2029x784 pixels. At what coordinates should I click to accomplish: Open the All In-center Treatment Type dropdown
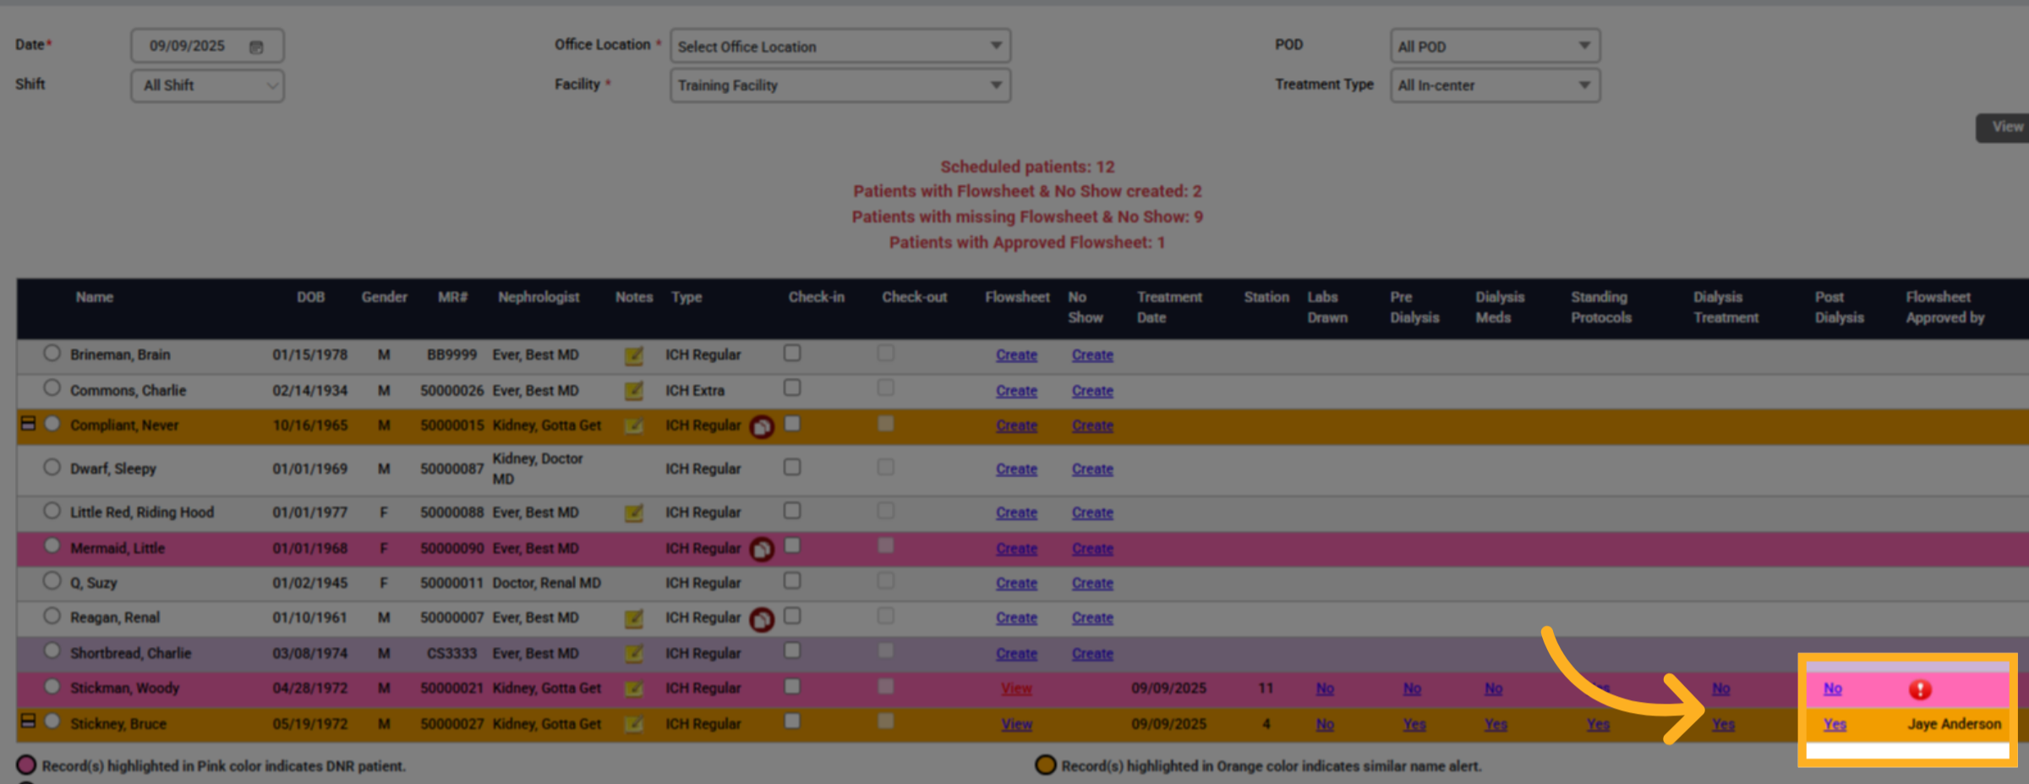pyautogui.click(x=1495, y=85)
